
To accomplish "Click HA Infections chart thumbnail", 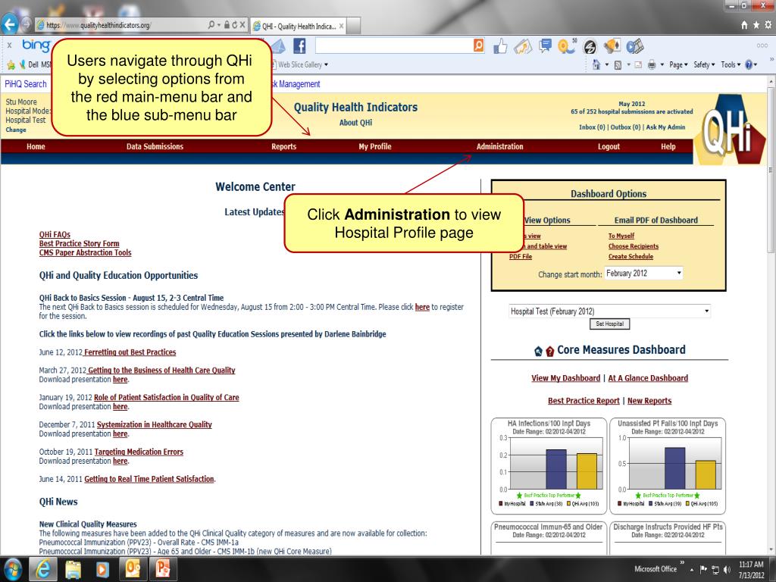I will (x=549, y=465).
